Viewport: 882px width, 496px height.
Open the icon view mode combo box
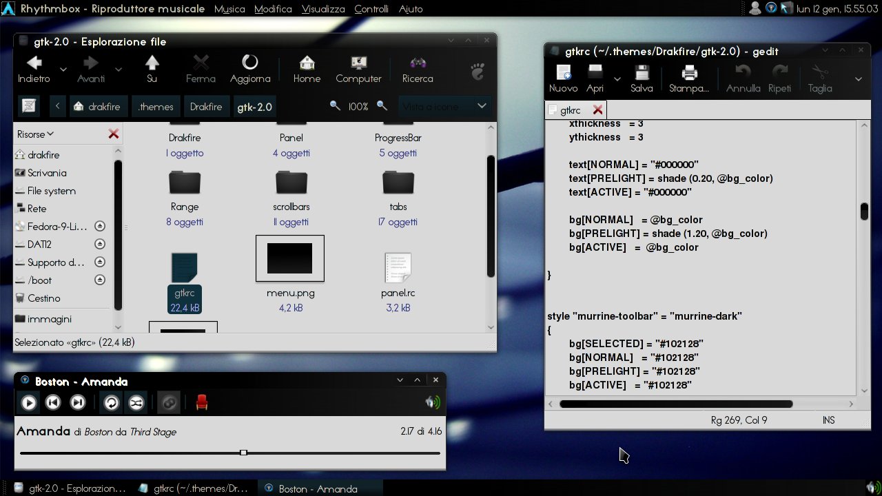tap(445, 106)
